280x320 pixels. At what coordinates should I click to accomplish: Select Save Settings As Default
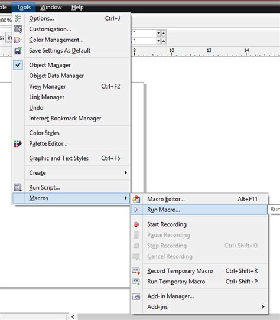coord(71,50)
